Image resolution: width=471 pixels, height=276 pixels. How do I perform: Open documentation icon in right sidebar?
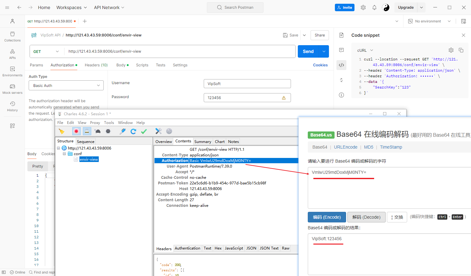[x=341, y=35]
